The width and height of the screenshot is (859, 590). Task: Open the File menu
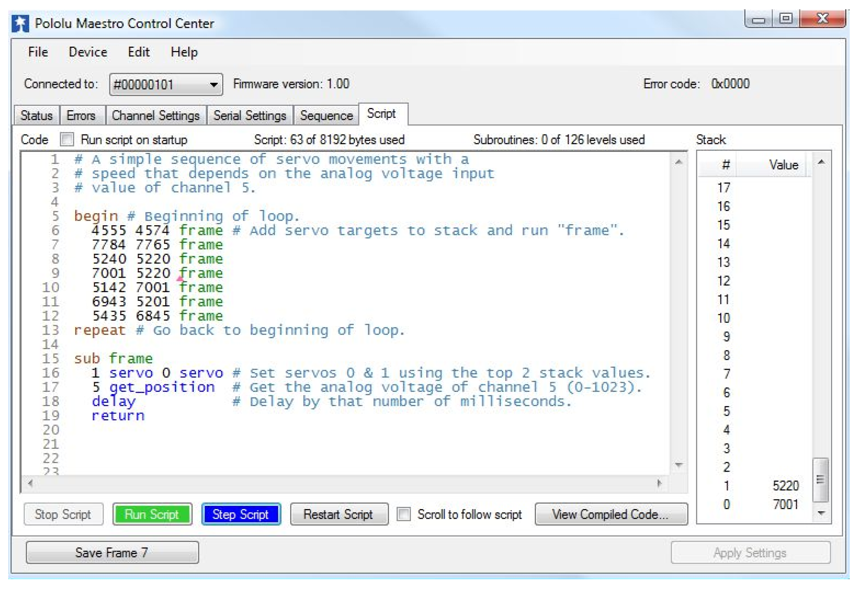point(38,52)
